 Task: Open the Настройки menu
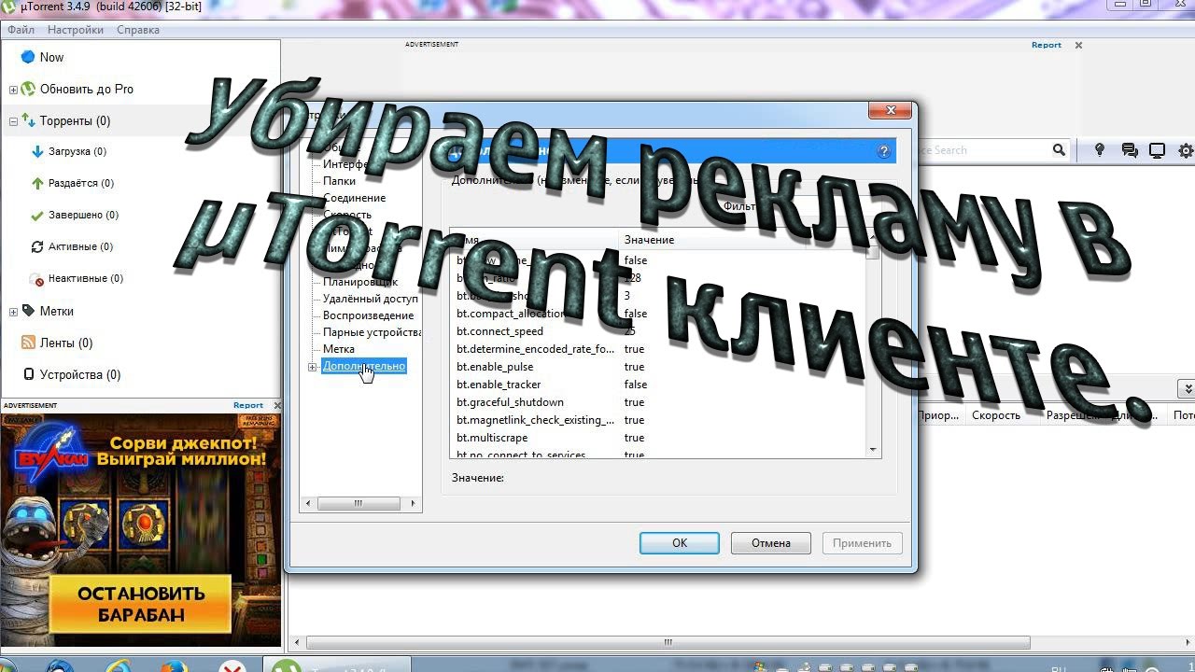76,30
